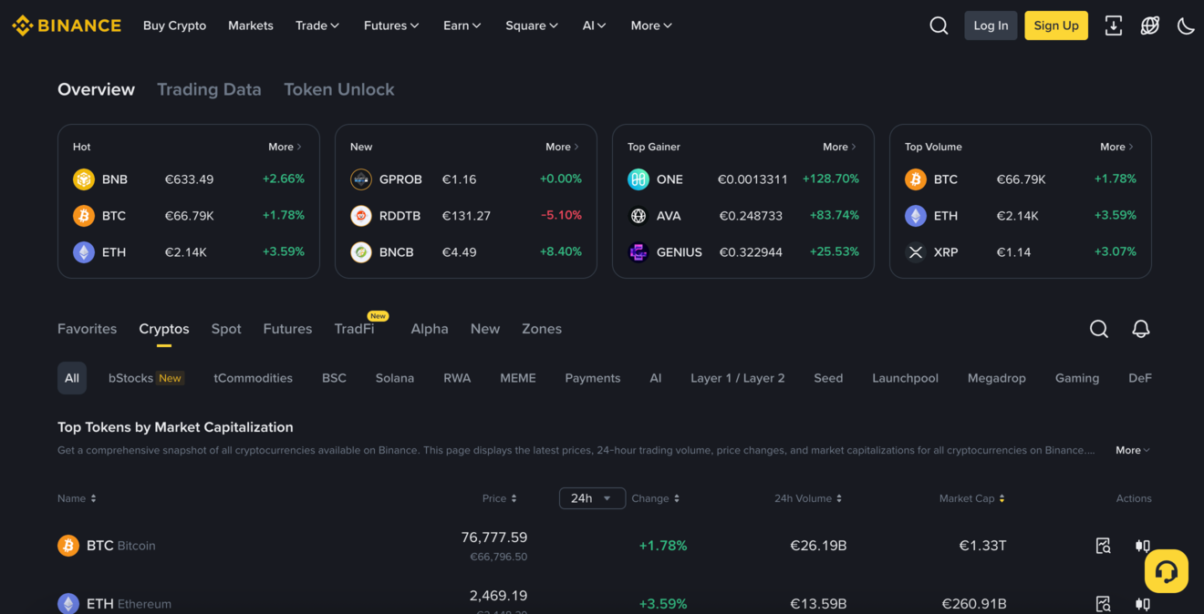Switch to the Token Unlock tab
Screen dimensions: 1204x614
pos(339,89)
